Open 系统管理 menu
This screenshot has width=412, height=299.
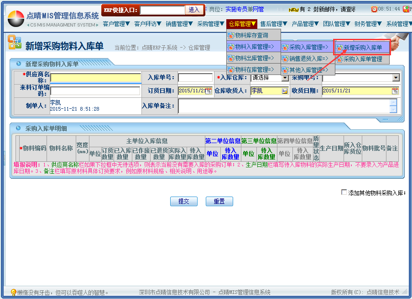398,24
